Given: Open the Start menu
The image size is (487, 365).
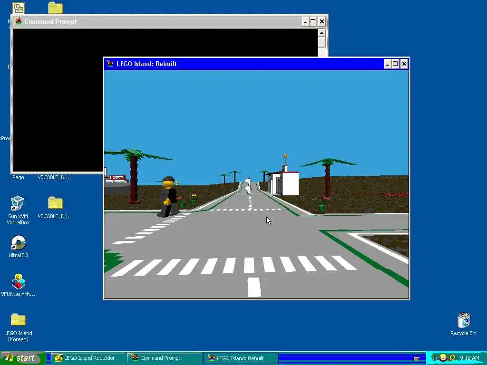Looking at the screenshot, I should pos(23,358).
